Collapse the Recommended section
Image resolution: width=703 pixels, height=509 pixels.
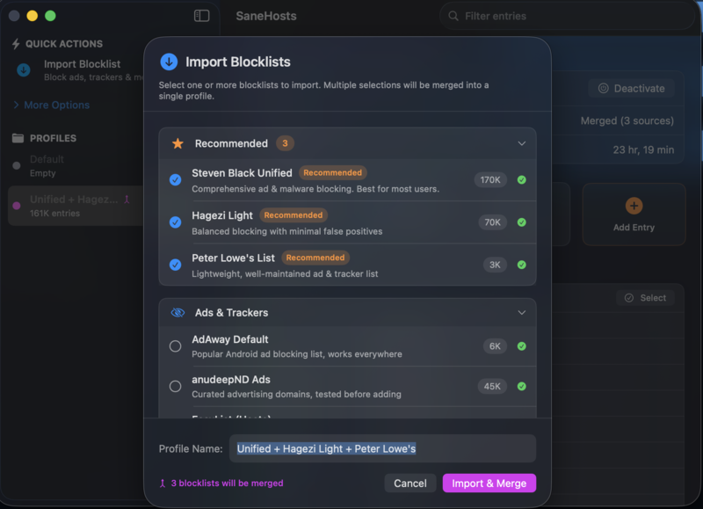[521, 142]
